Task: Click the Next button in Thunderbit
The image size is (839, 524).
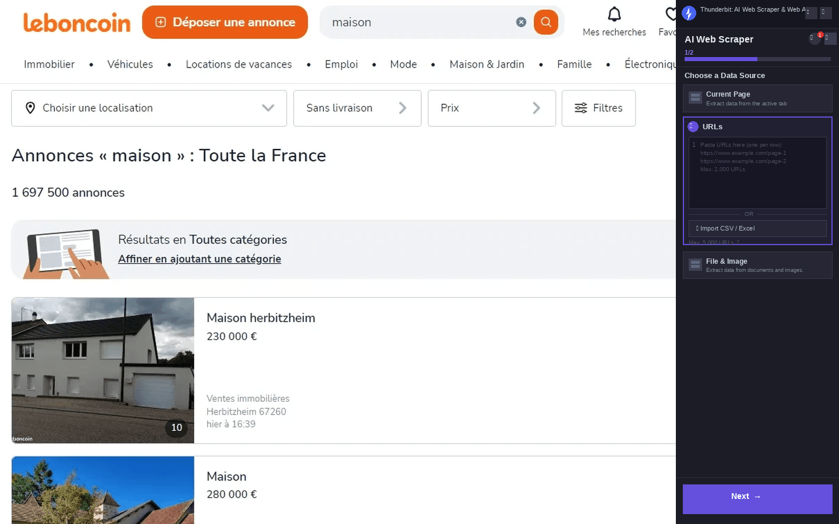Action: tap(757, 499)
